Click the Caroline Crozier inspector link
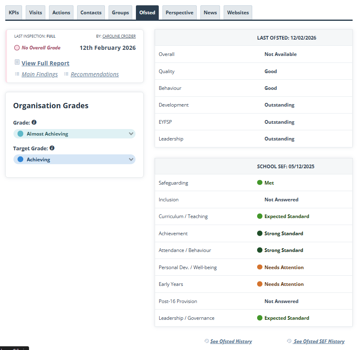Screen dimensions: 362x350 [119, 36]
